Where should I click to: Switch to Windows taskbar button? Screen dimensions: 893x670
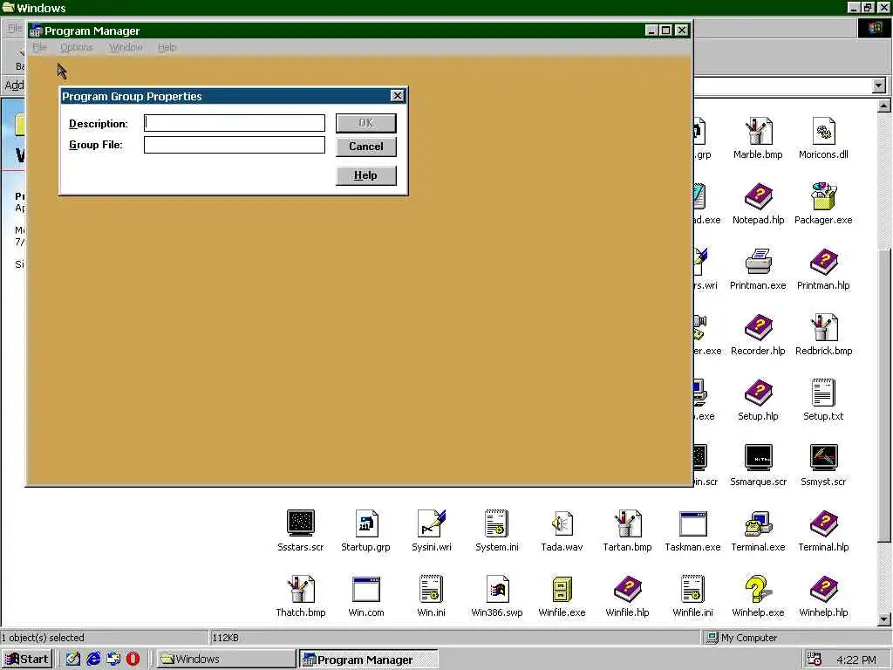(x=226, y=660)
